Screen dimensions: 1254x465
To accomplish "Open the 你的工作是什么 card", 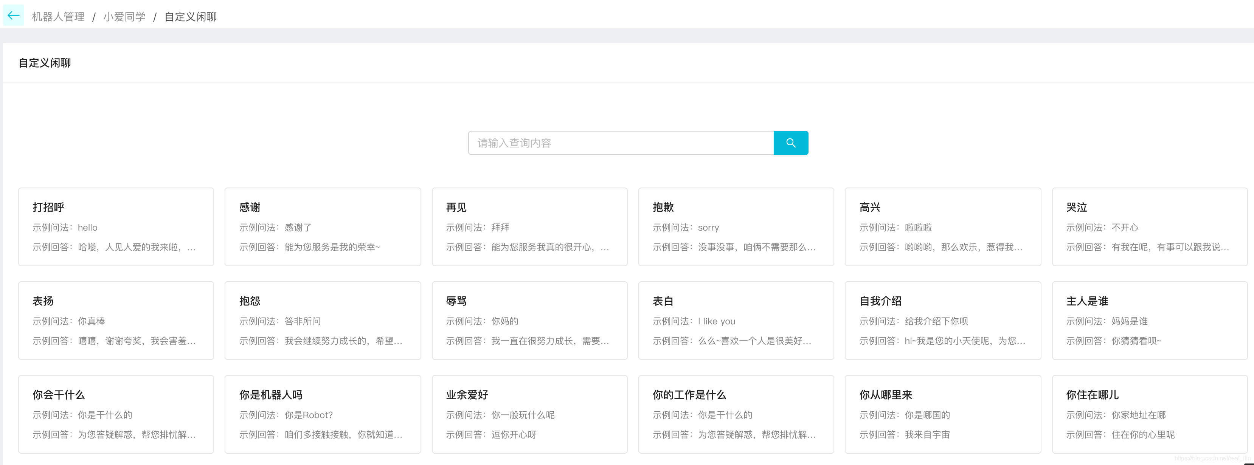I will (x=736, y=414).
